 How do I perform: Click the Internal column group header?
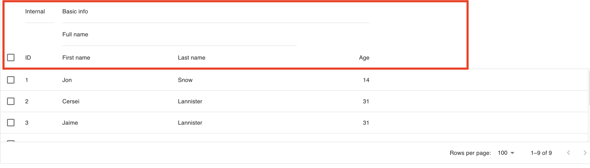35,11
